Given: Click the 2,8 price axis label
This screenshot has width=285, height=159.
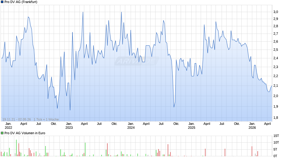Looking at the screenshot, I should pos(276,26).
